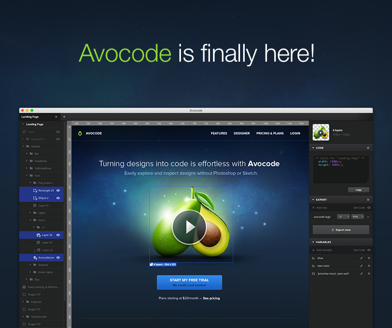The width and height of the screenshot is (392, 328).
Task: Open the PNG format dropdown
Action: click(357, 217)
